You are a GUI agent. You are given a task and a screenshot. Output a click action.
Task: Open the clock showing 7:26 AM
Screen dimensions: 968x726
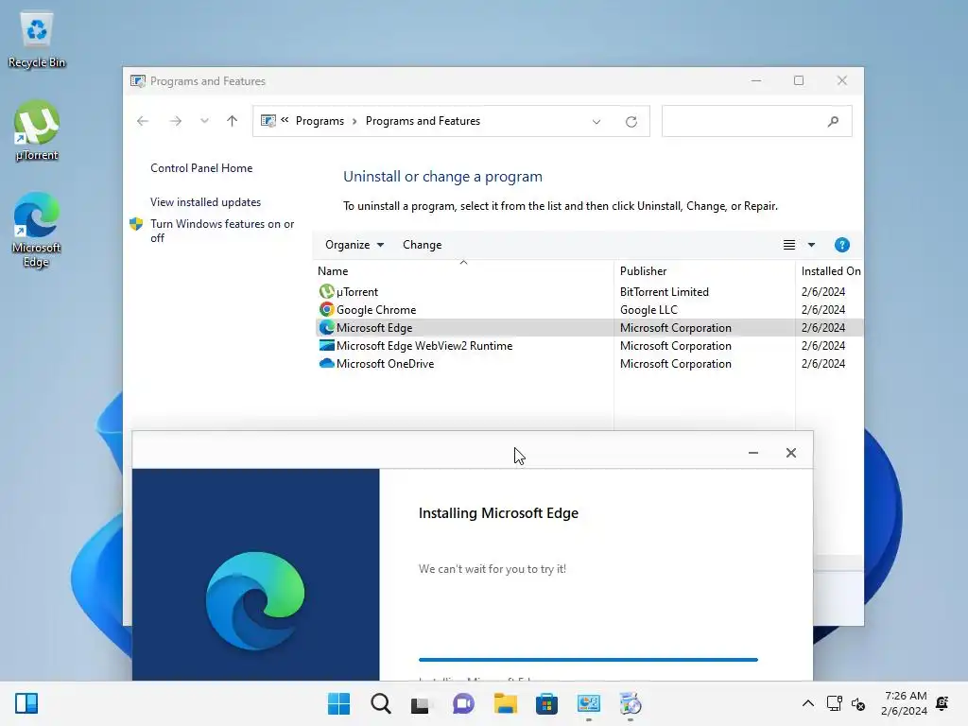click(x=904, y=703)
